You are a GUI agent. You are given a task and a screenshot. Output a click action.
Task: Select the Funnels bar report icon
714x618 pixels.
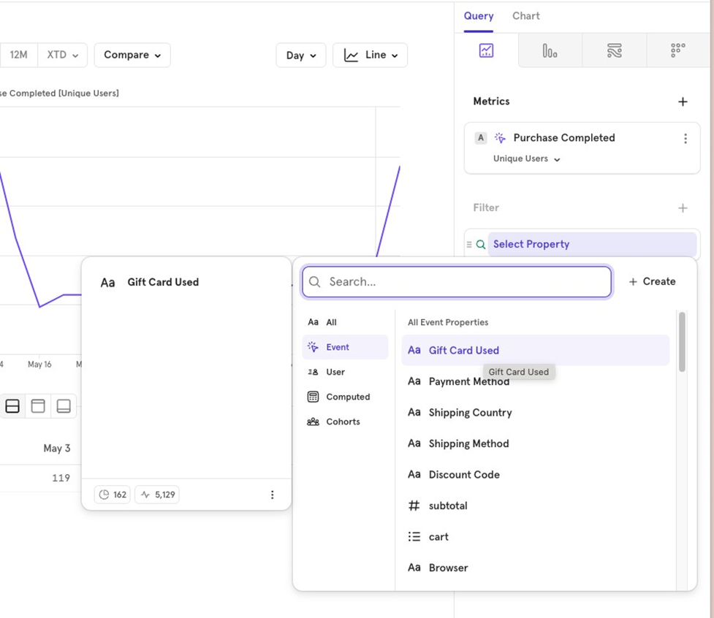[x=550, y=50]
